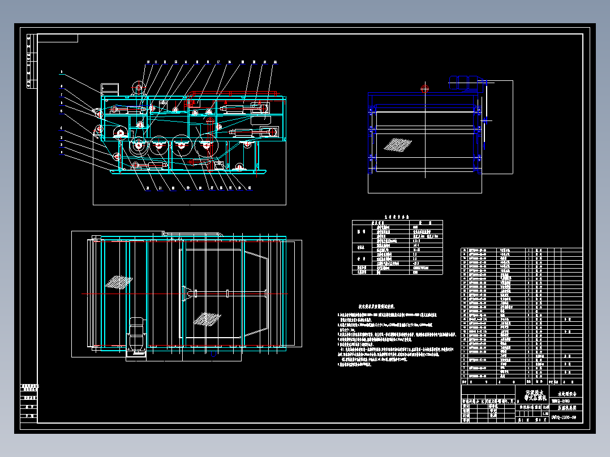Click the technical requirements notes heading
Image resolution: width=610 pixels, height=457 pixels.
376,307
